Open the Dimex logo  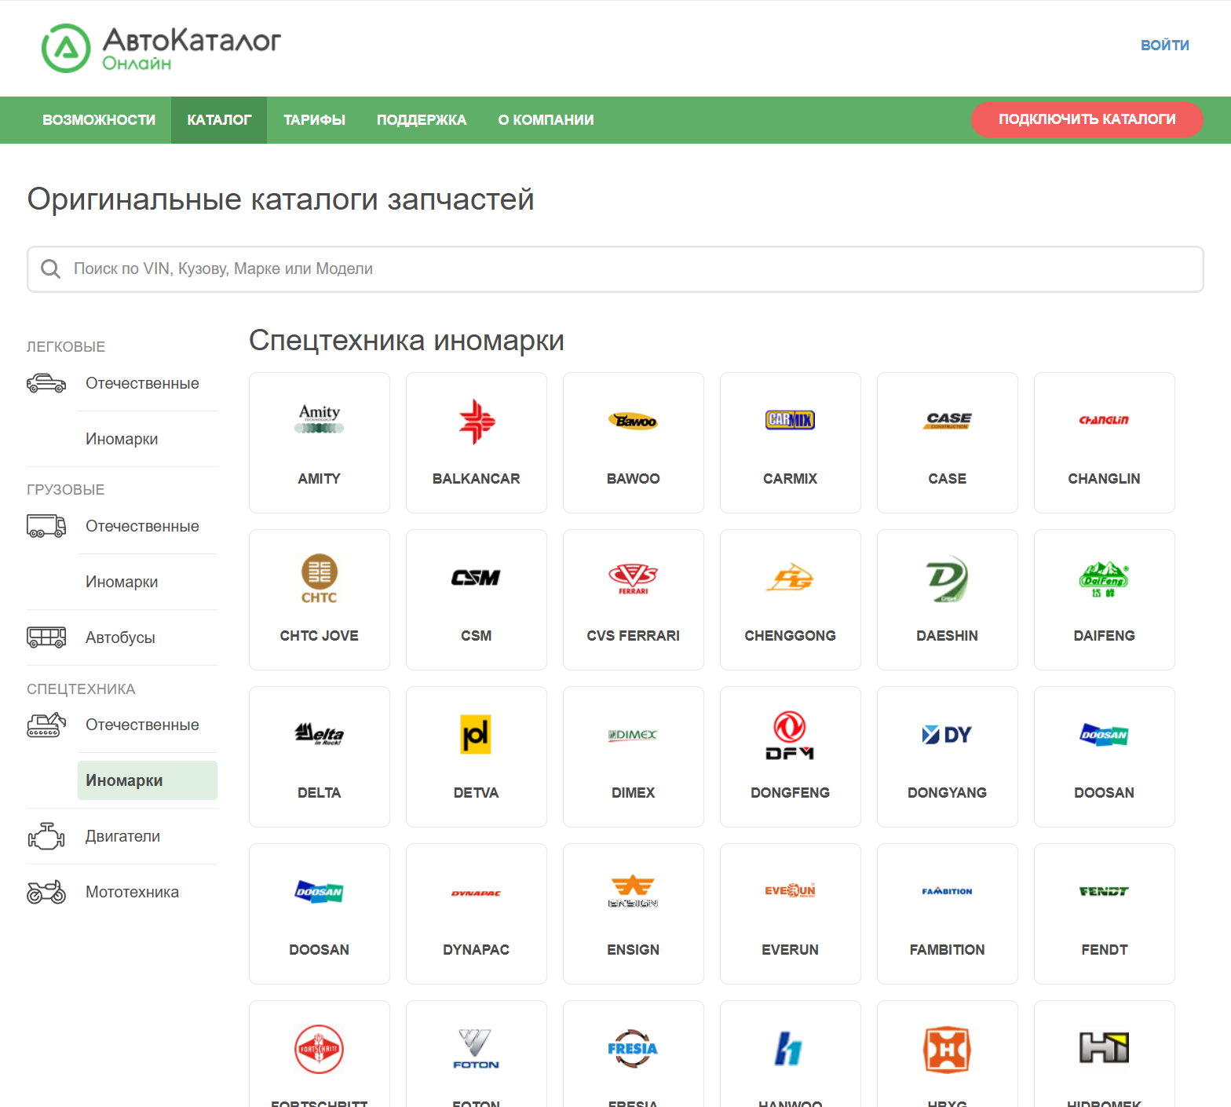click(634, 735)
